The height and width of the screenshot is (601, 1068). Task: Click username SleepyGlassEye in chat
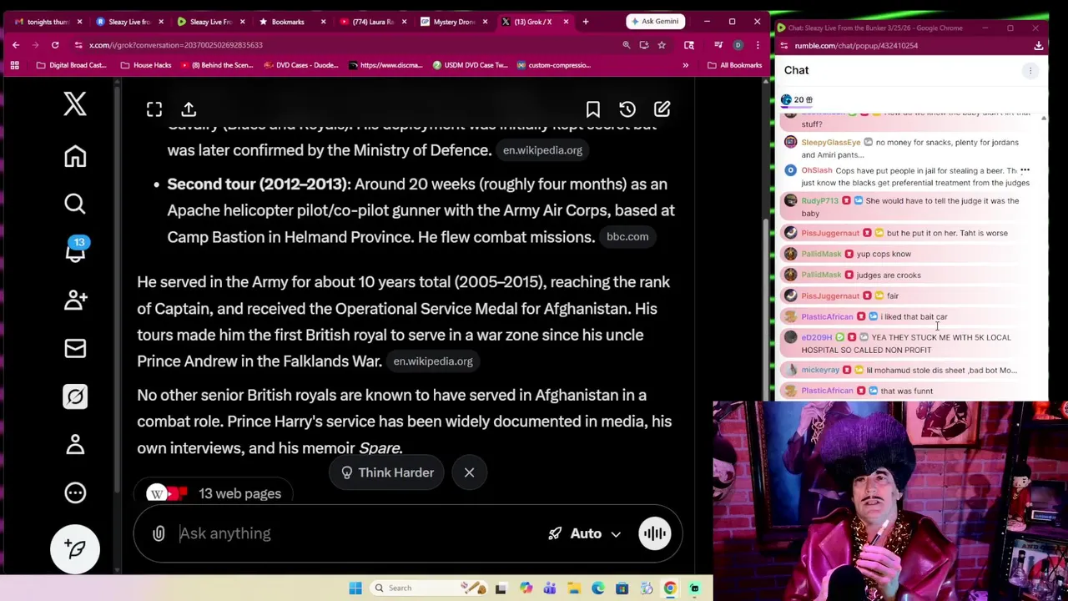(830, 143)
